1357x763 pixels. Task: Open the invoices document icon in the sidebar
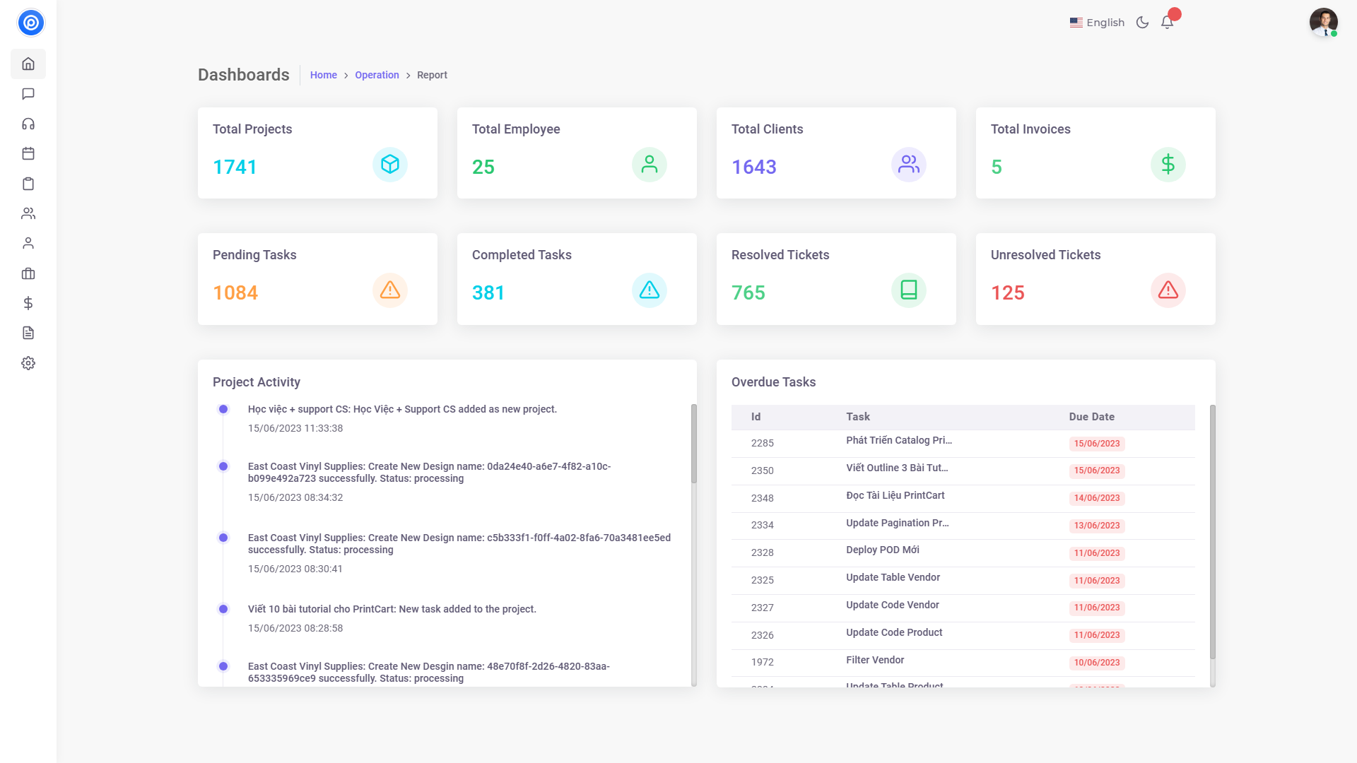click(x=28, y=333)
